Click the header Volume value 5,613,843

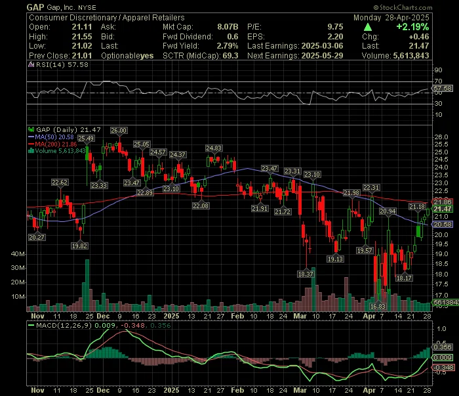tap(411, 56)
